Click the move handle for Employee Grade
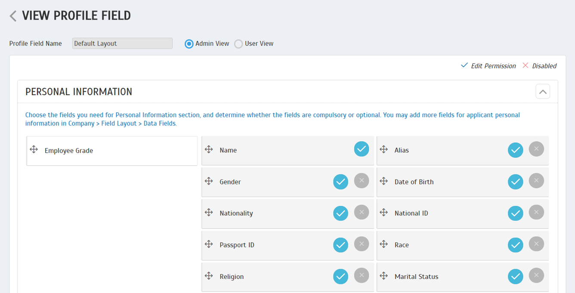575x293 pixels. tap(34, 150)
